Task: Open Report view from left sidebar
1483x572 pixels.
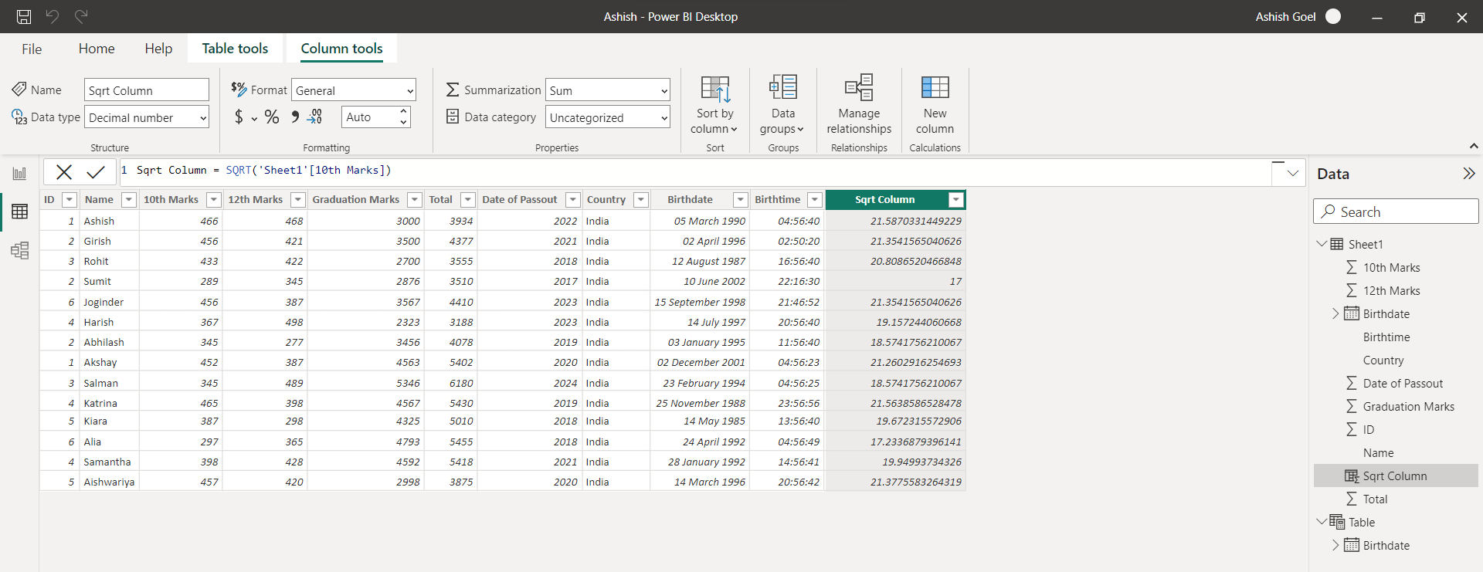Action: click(19, 174)
